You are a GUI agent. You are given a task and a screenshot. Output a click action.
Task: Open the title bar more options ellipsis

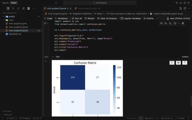pos(173,3)
